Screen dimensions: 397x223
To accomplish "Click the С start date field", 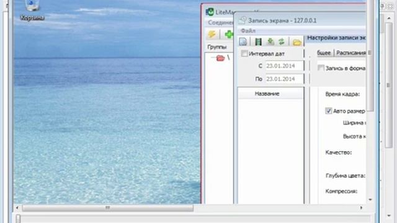I will tap(284, 66).
